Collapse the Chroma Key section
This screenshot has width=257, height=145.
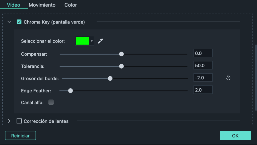point(9,22)
